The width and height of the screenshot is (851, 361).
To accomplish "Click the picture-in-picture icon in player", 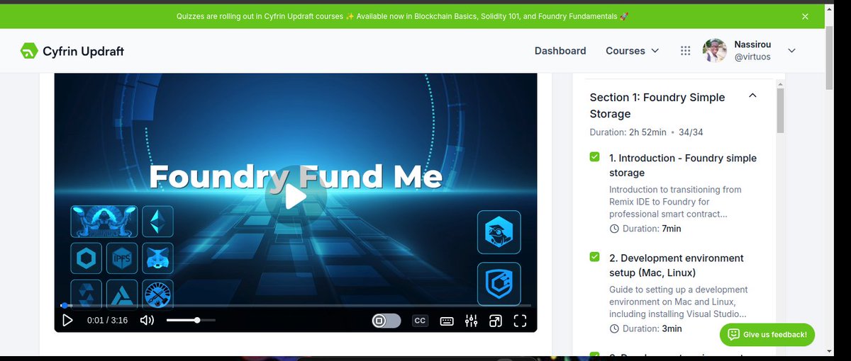I will tap(496, 321).
